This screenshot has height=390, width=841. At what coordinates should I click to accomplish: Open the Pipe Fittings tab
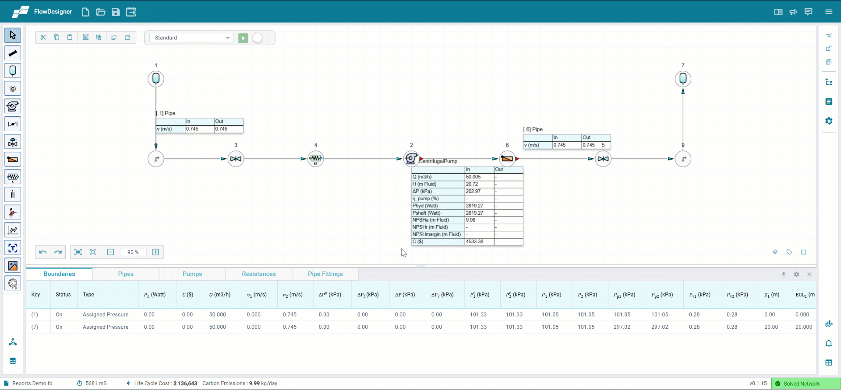pos(325,274)
